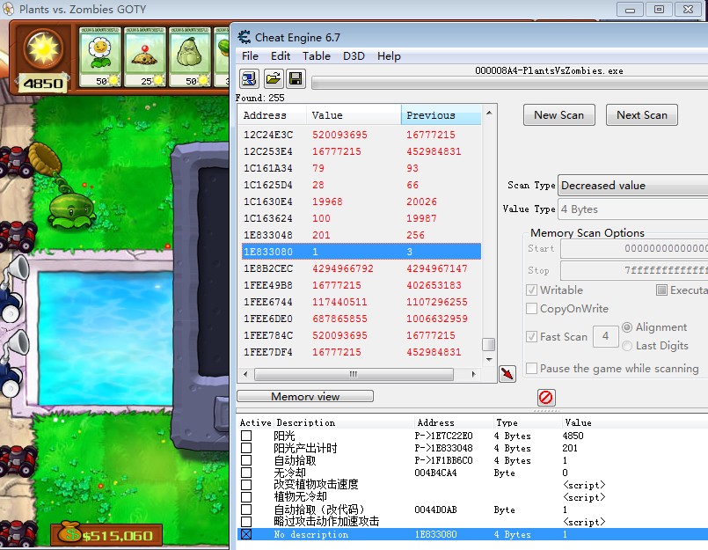708x550 pixels.
Task: Select result row 12C24E3C
Action: click(x=361, y=135)
